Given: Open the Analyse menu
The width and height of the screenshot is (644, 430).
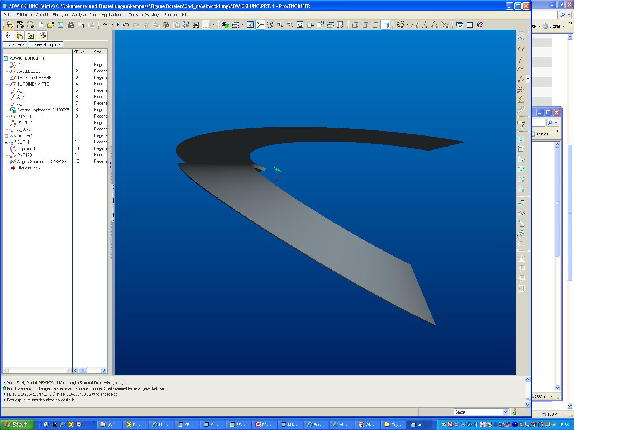Looking at the screenshot, I should 79,15.
